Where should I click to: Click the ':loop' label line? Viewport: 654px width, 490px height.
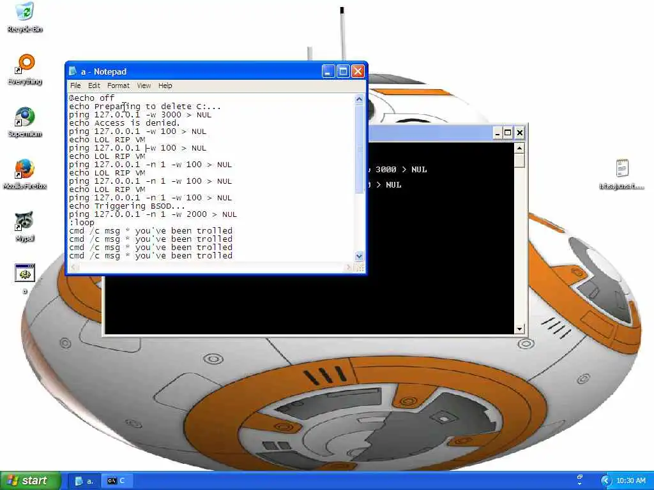click(x=82, y=223)
